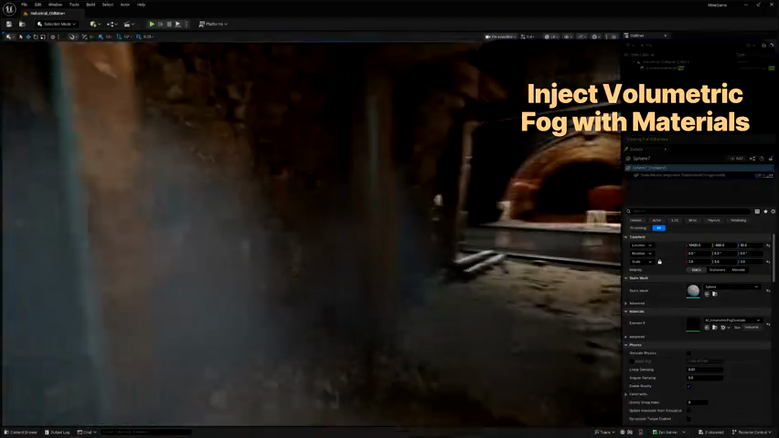Click the Linear Damping value field

click(x=705, y=369)
